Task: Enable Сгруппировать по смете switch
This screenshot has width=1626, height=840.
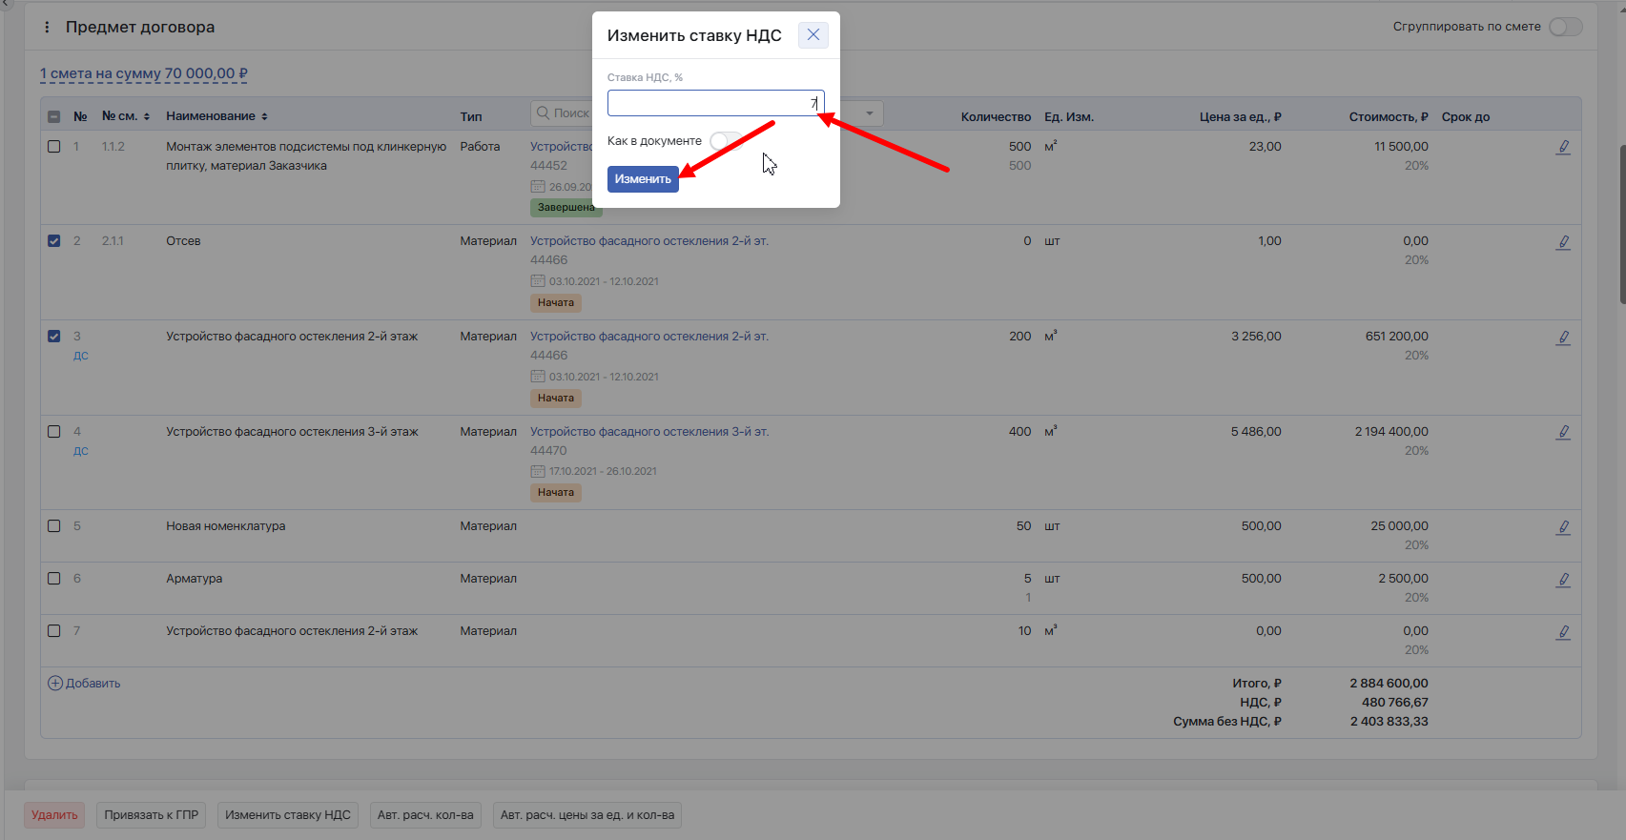Action: (x=1565, y=27)
